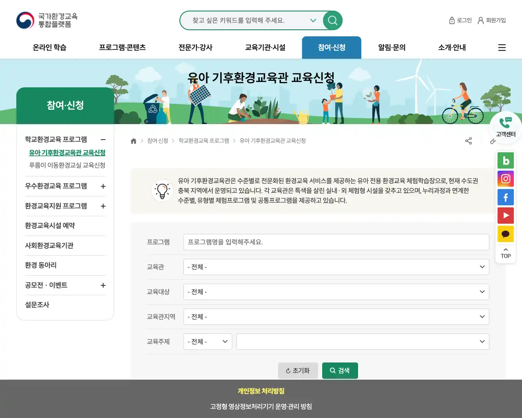522x418 pixels.
Task: Click the TOP scroll button
Action: pyautogui.click(x=505, y=253)
